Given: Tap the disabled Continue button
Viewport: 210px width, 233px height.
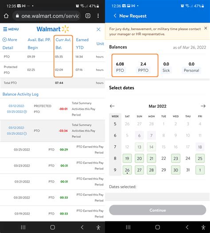Looking at the screenshot, I should (x=158, y=210).
